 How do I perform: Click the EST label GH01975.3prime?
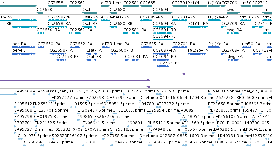point(51,117)
